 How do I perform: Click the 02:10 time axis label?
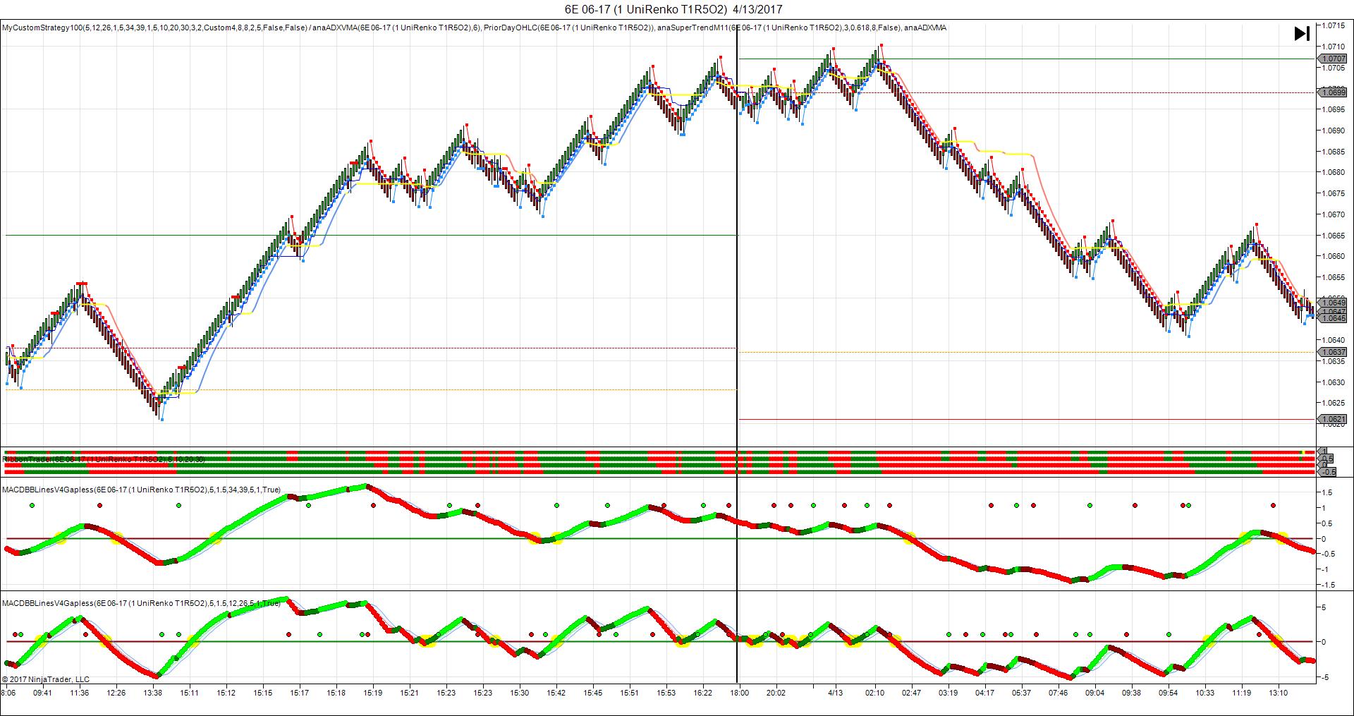tap(875, 693)
